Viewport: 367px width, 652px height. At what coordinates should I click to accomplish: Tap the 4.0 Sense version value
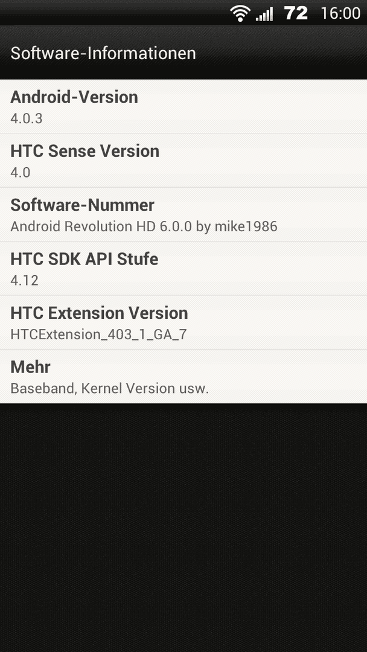tap(20, 173)
